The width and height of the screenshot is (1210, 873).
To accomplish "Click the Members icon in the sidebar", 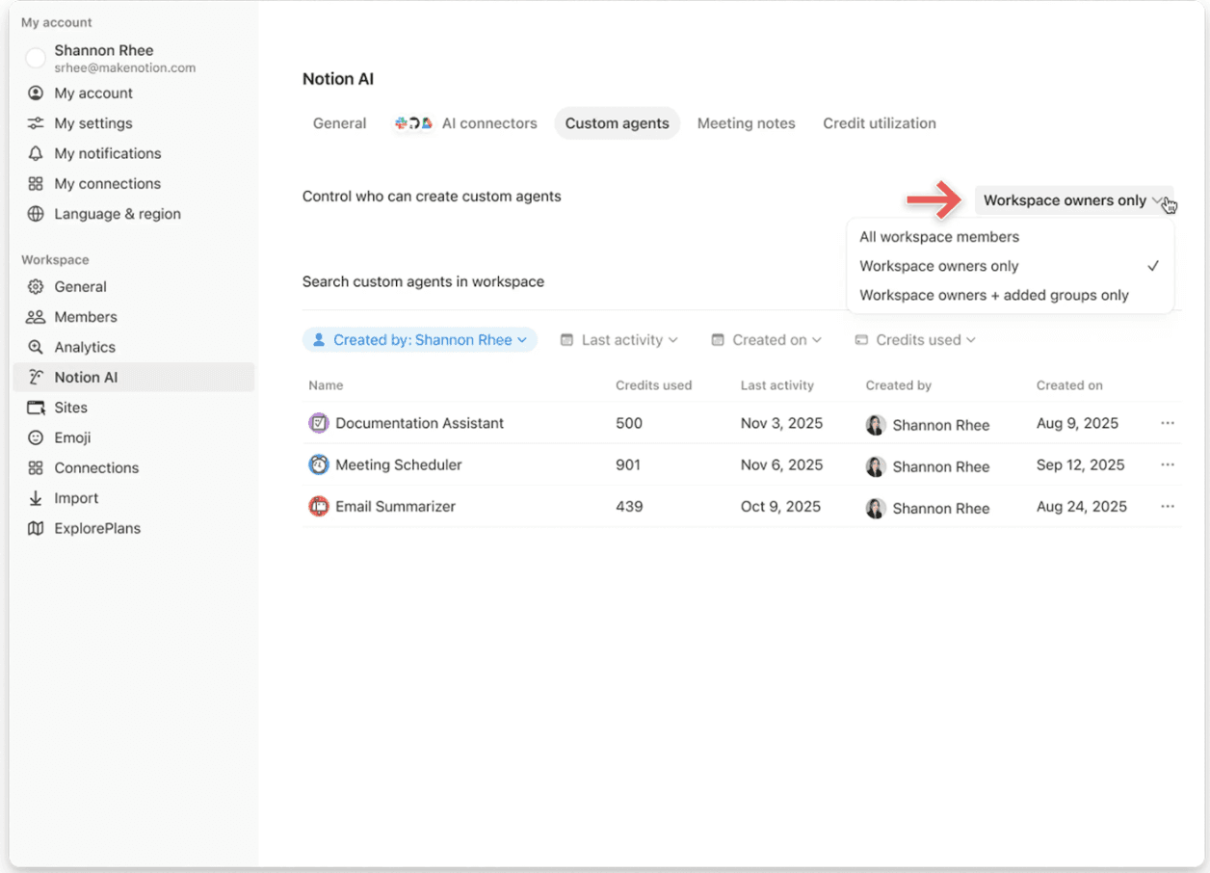I will point(34,316).
